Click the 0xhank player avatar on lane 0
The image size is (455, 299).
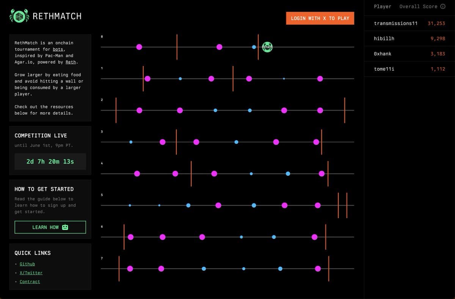267,47
